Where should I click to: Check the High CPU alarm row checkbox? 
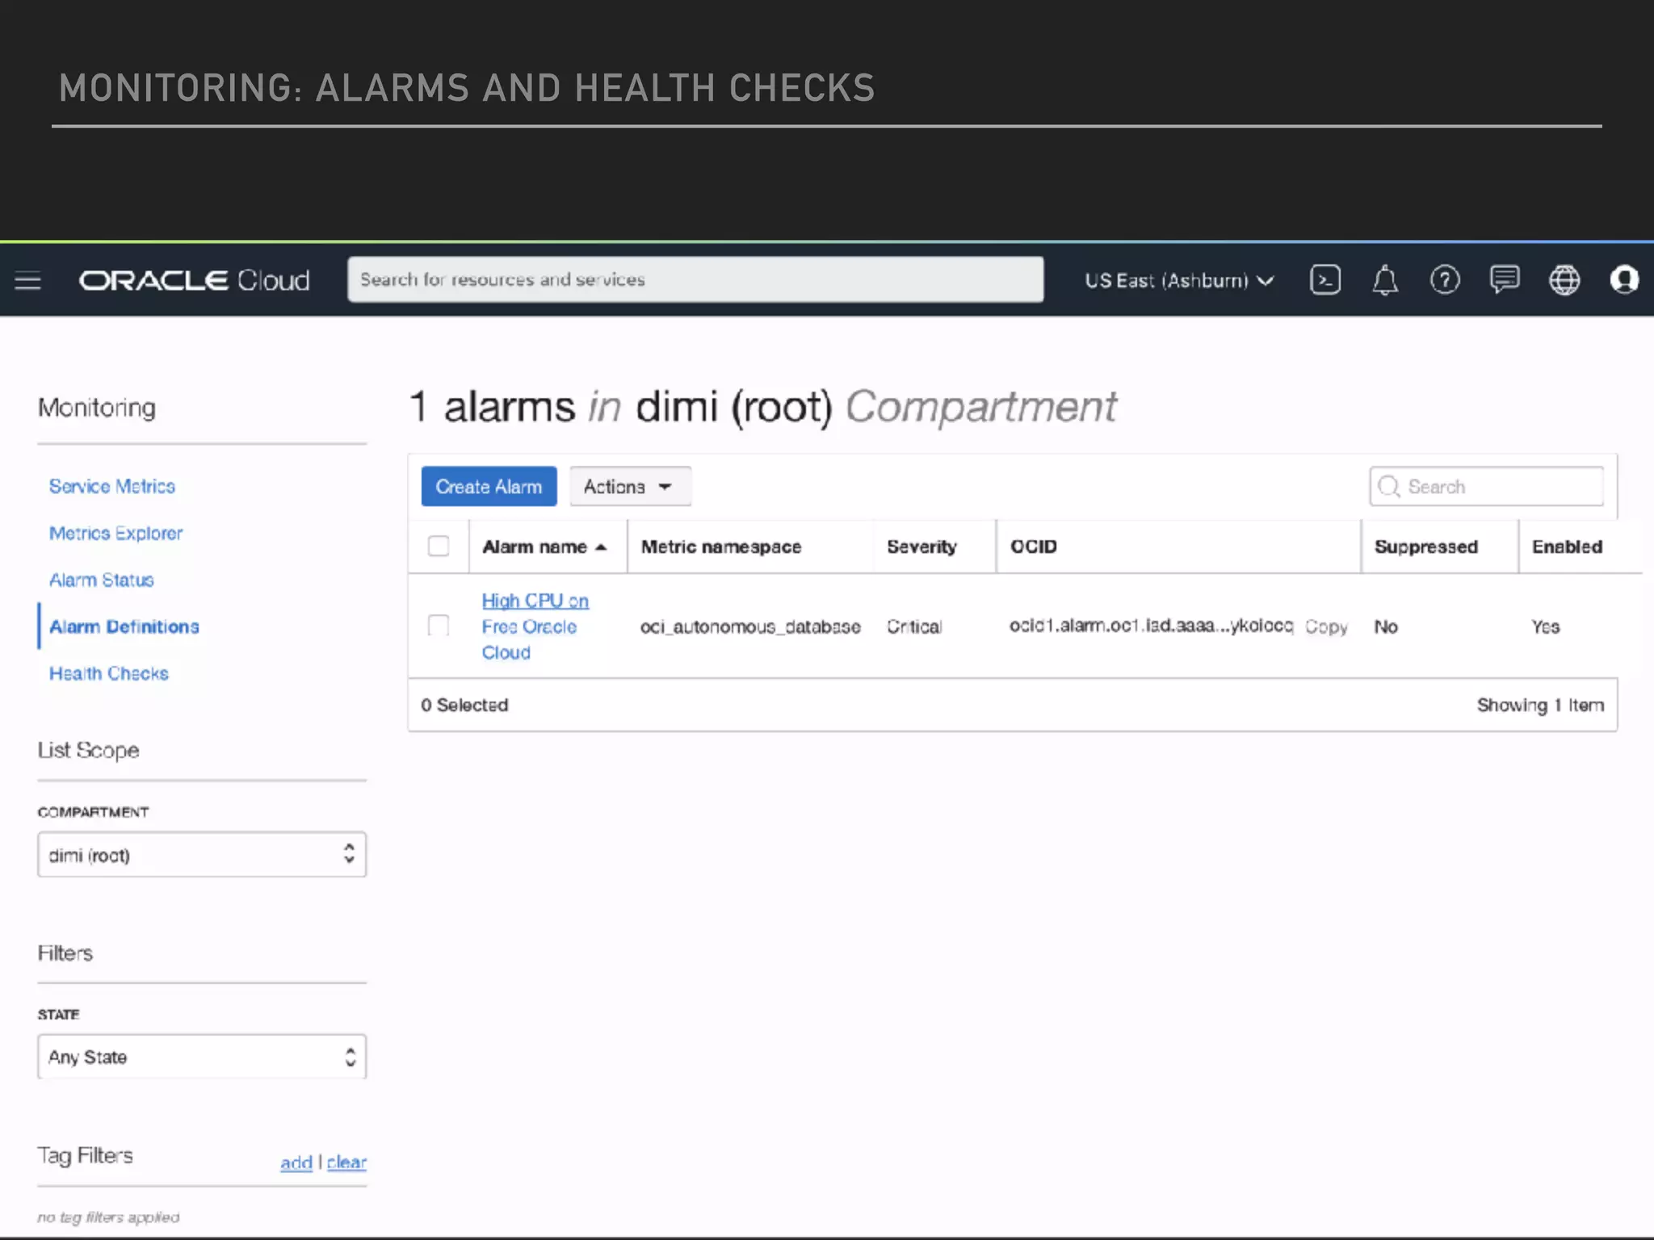(x=439, y=626)
